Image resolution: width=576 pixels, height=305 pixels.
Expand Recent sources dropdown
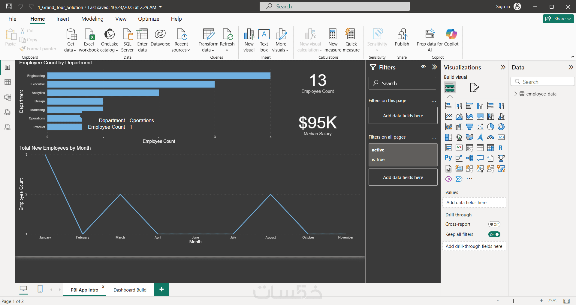(181, 47)
